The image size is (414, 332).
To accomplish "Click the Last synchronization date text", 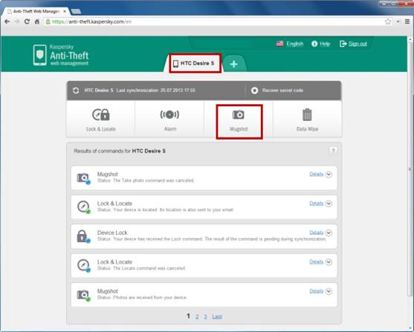I will tap(156, 91).
